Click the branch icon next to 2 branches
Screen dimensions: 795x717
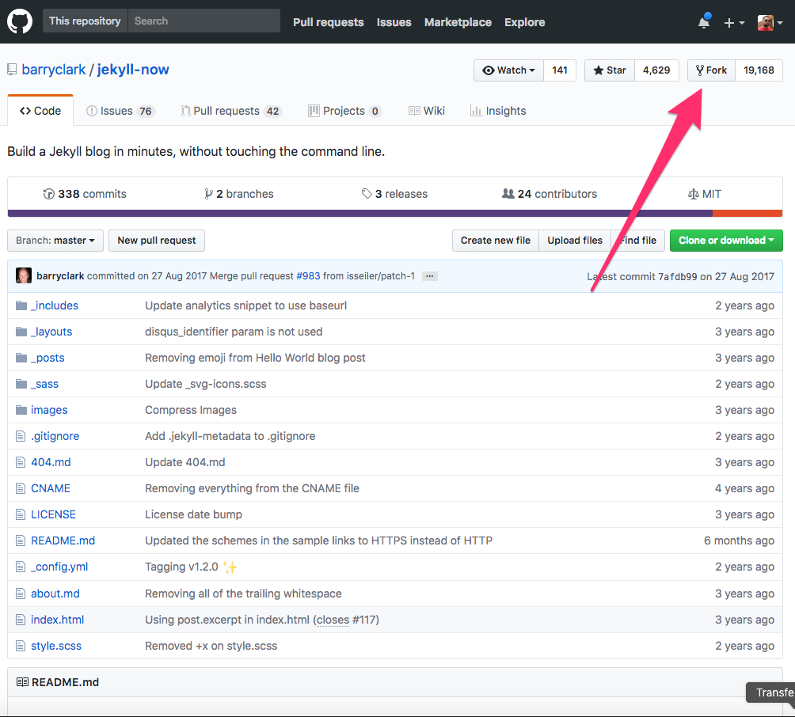(x=207, y=193)
